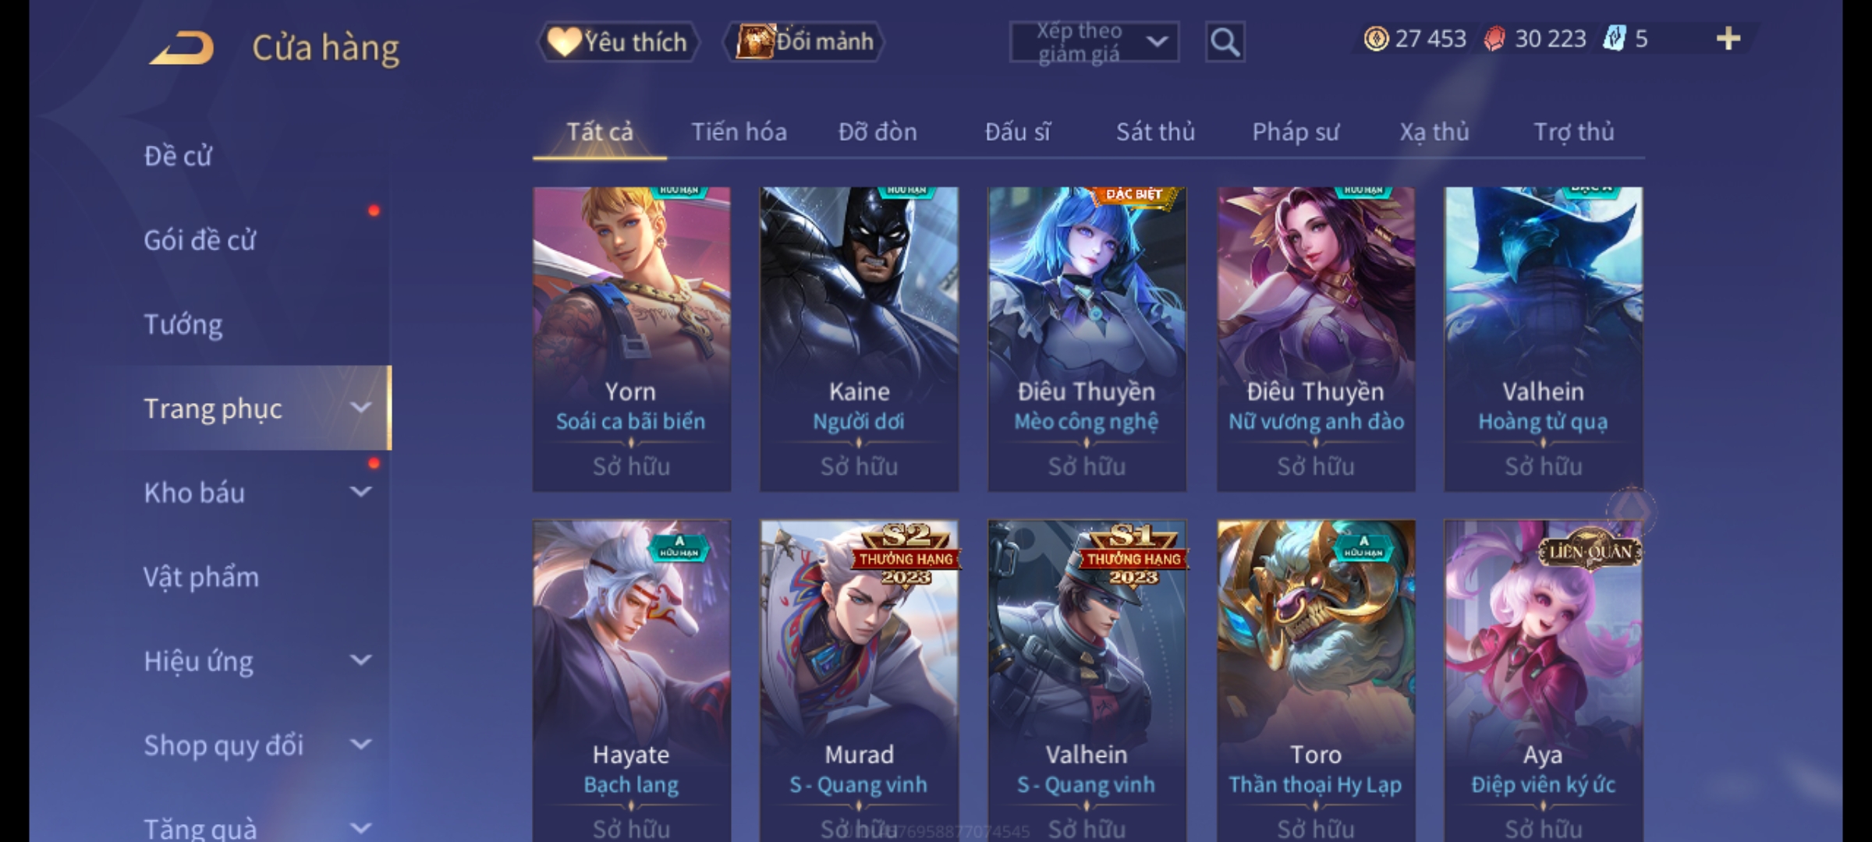Tap the red ruby currency icon
The height and width of the screenshot is (842, 1872).
[x=1494, y=38]
